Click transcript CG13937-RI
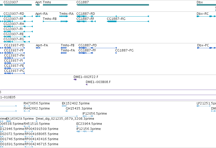Screen dimensions: 216x148 (x=13, y=29)
